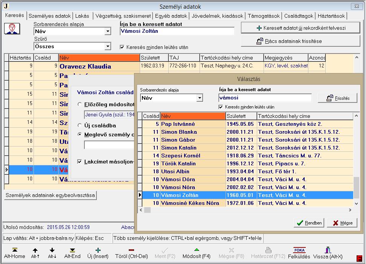This screenshot has width=366, height=264.
Task: Open Jövedelmek, kiadások tab
Action: click(x=217, y=16)
